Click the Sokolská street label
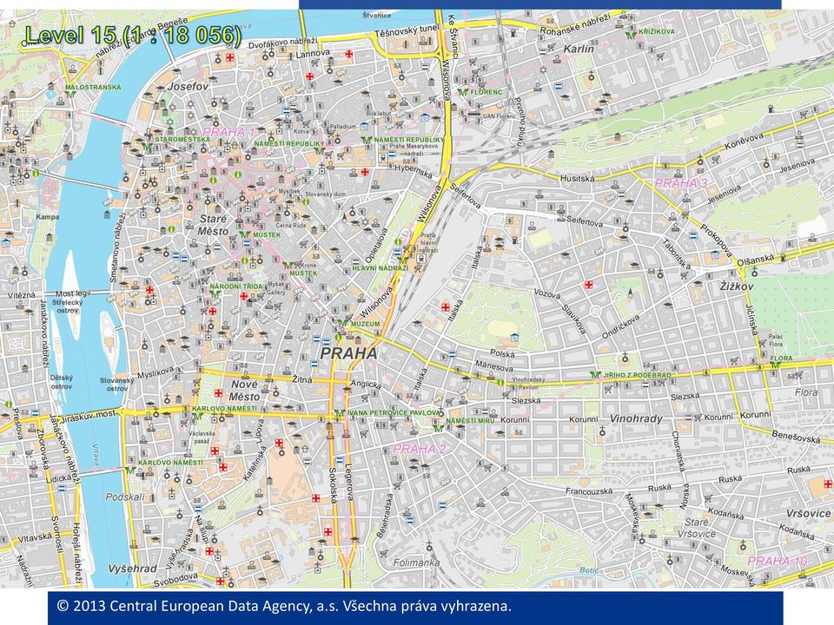Viewport: 834px width, 625px height. 333,486
